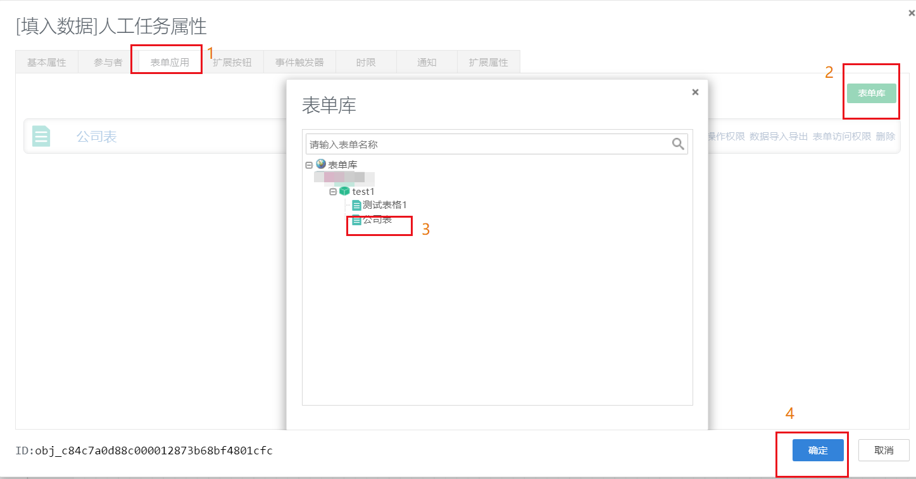Click the 删除 link
Viewport: 916px width, 479px height.
pyautogui.click(x=885, y=135)
